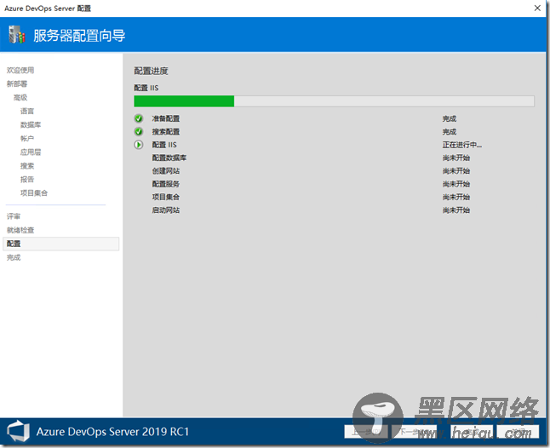Open the 数据库 step in the sidebar
Viewport: 550px width, 448px height.
point(31,125)
